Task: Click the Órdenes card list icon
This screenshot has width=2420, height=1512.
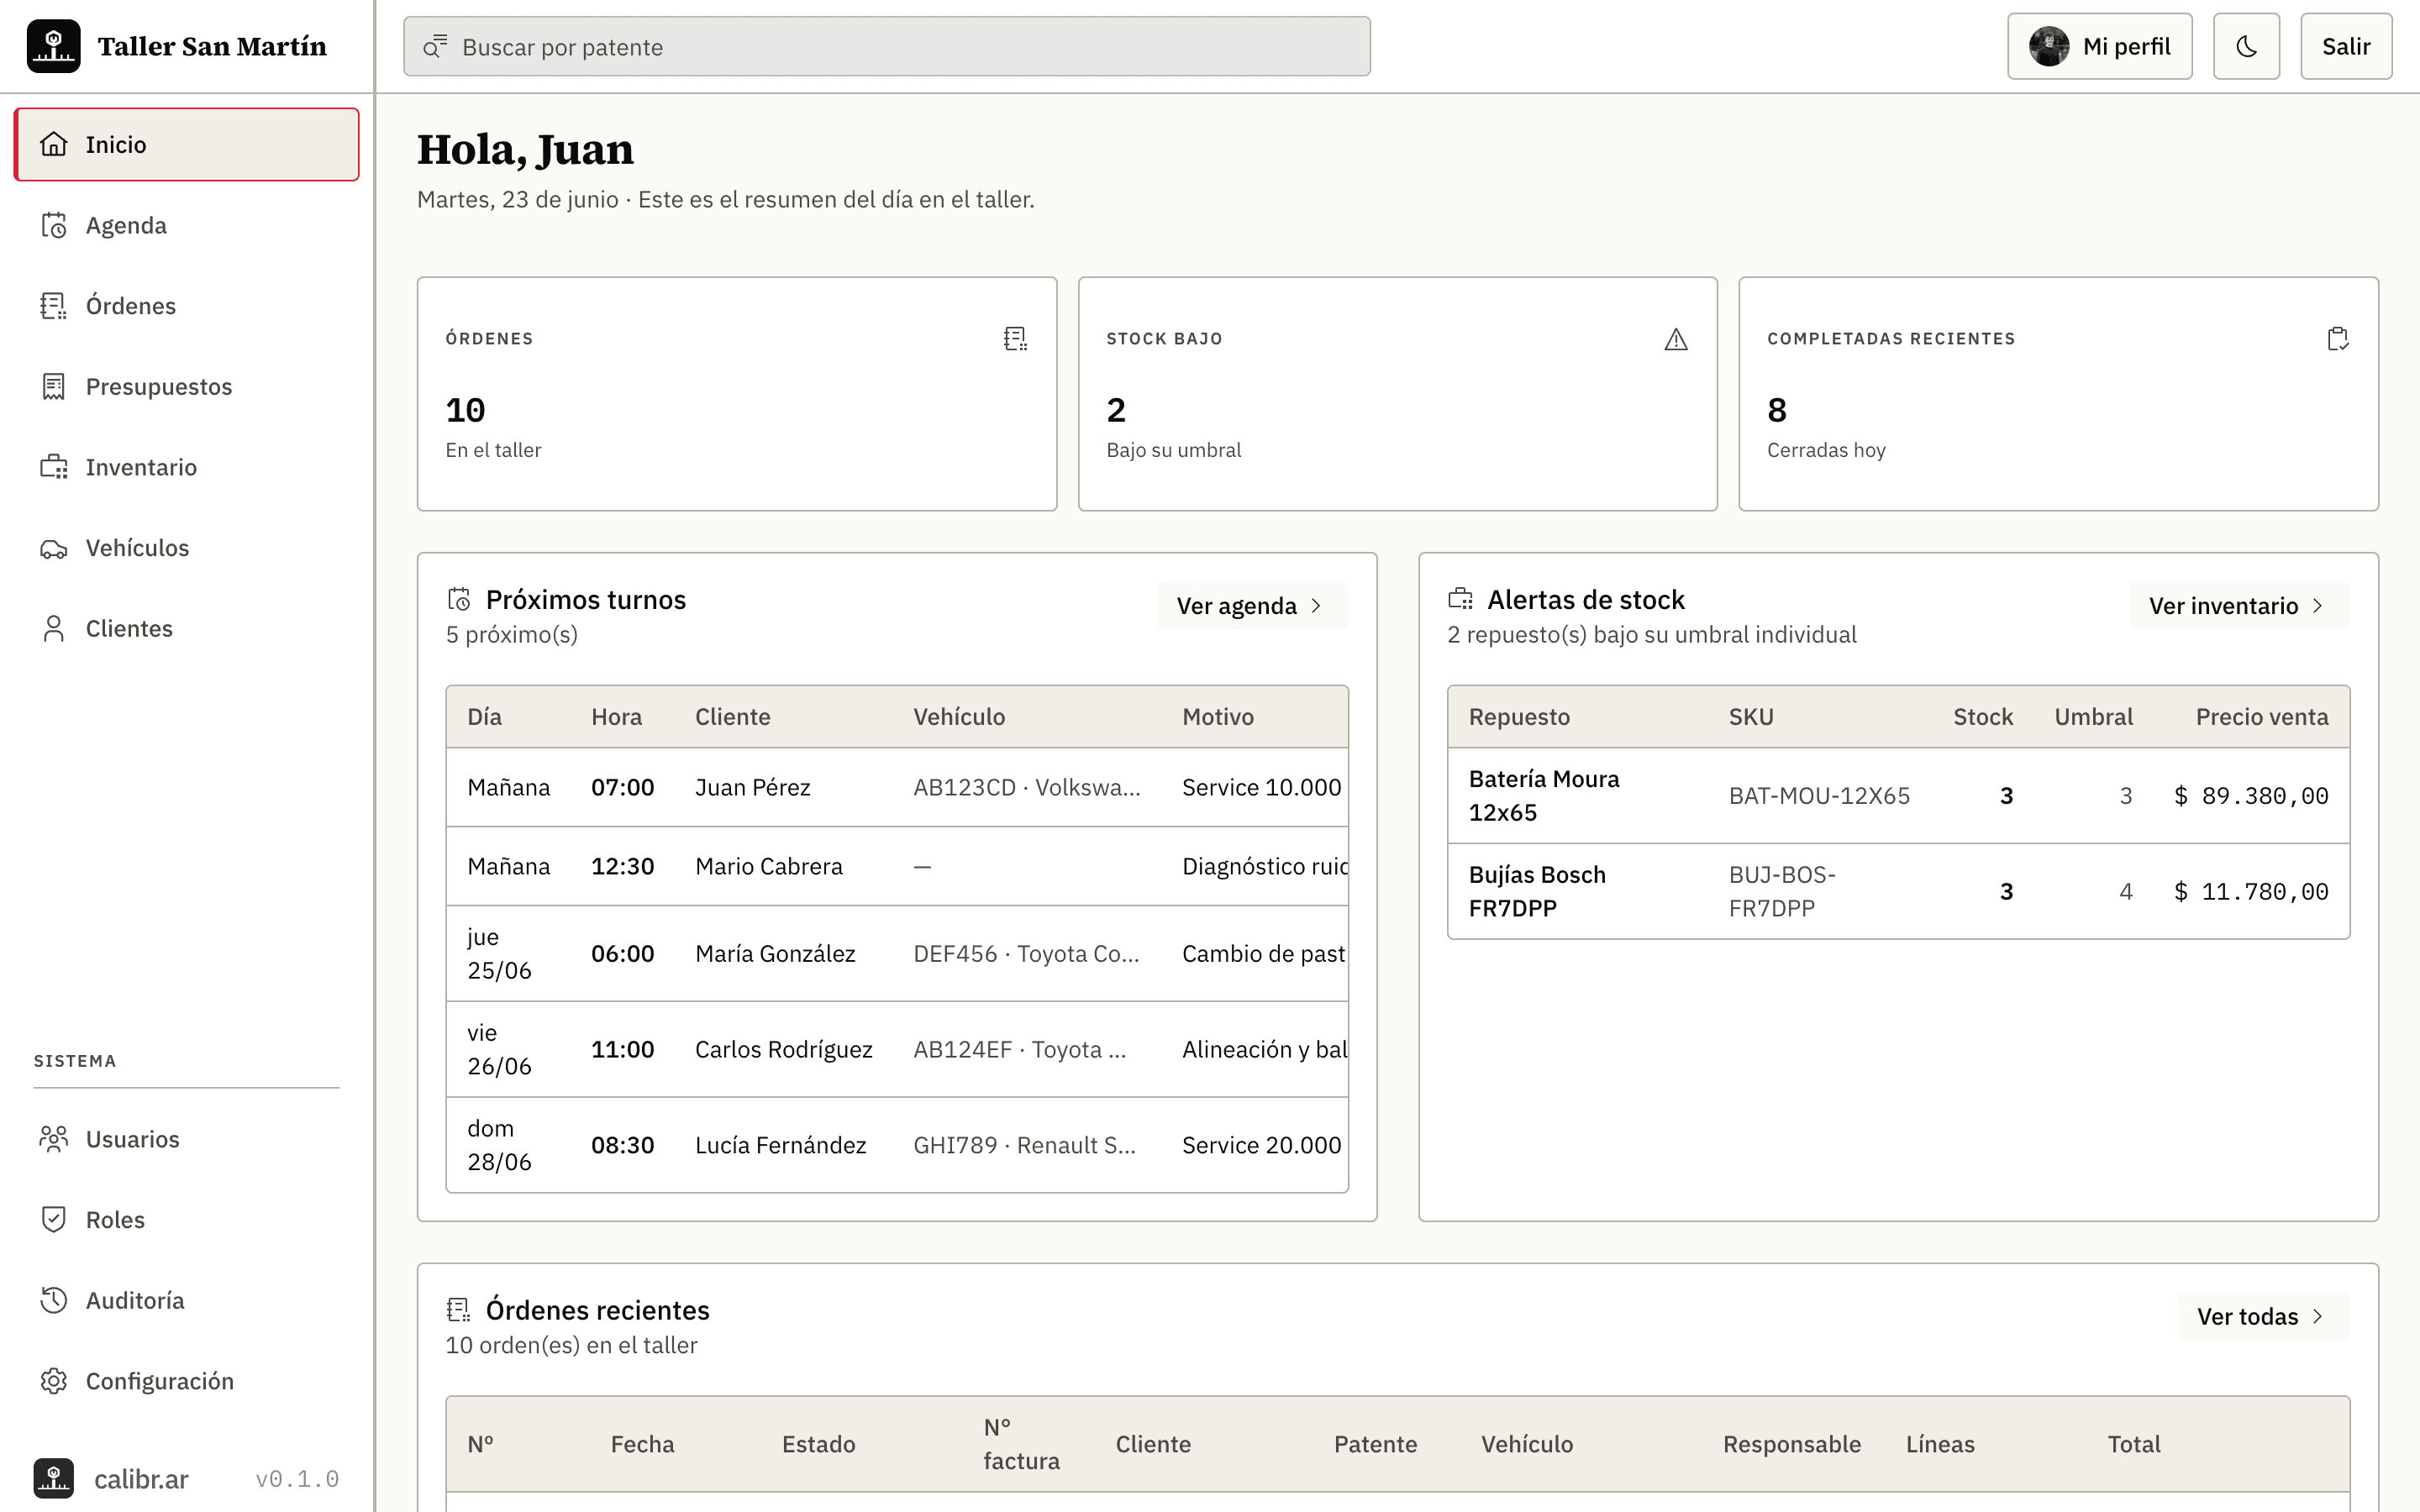Action: [1015, 339]
